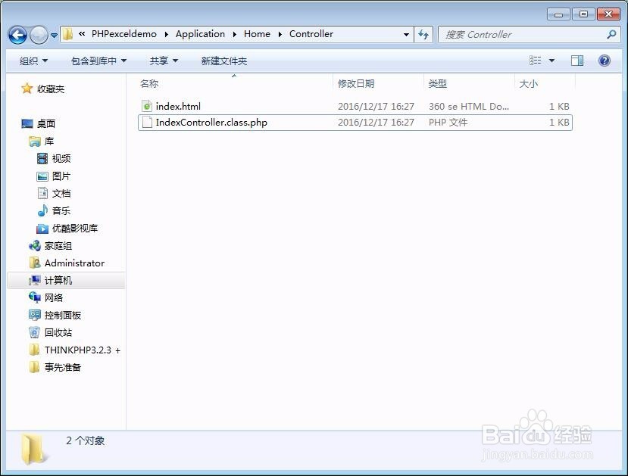Screen dimensions: 628x476
Task: Navigate to Home via the address bar
Action: [257, 34]
